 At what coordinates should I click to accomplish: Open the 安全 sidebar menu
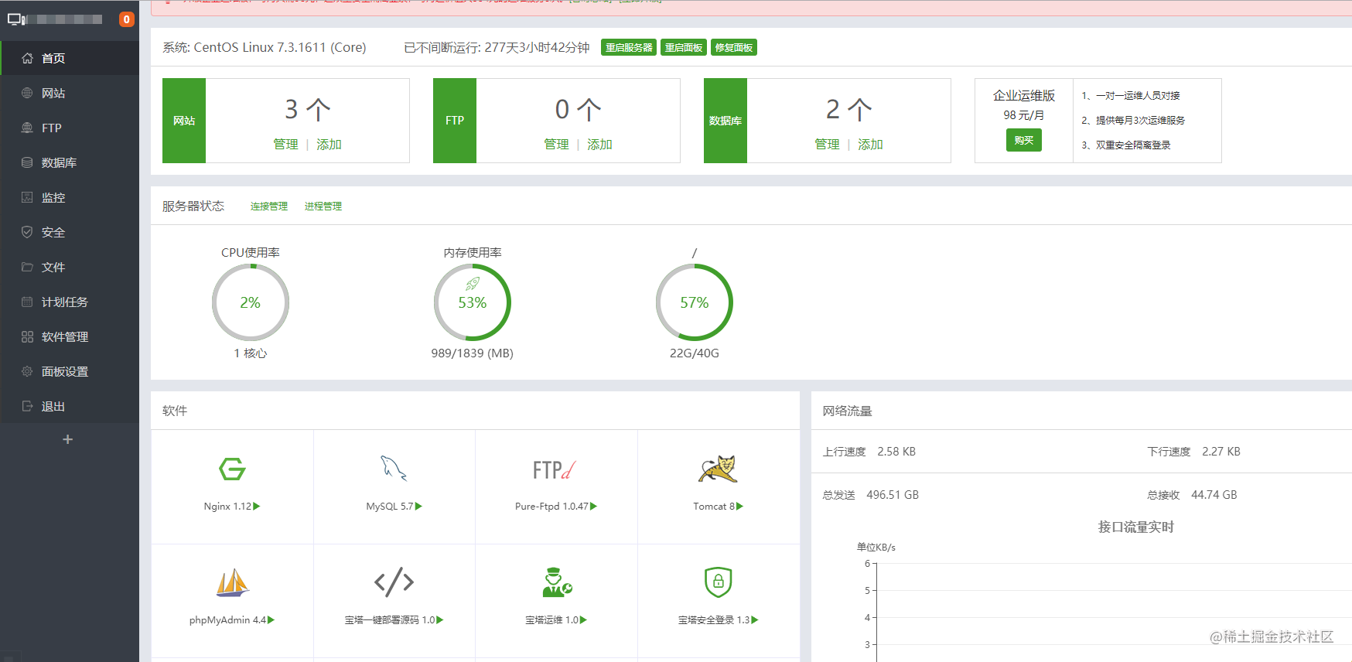pyautogui.click(x=70, y=232)
